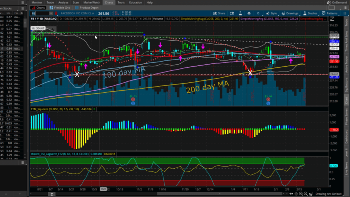The width and height of the screenshot is (350, 197).
Task: Click the blue dividend marker near 2/1
Action: [268, 103]
